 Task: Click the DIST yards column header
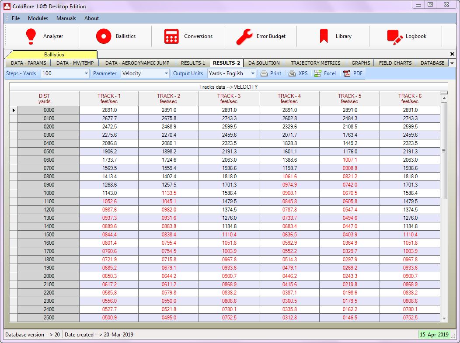click(44, 99)
